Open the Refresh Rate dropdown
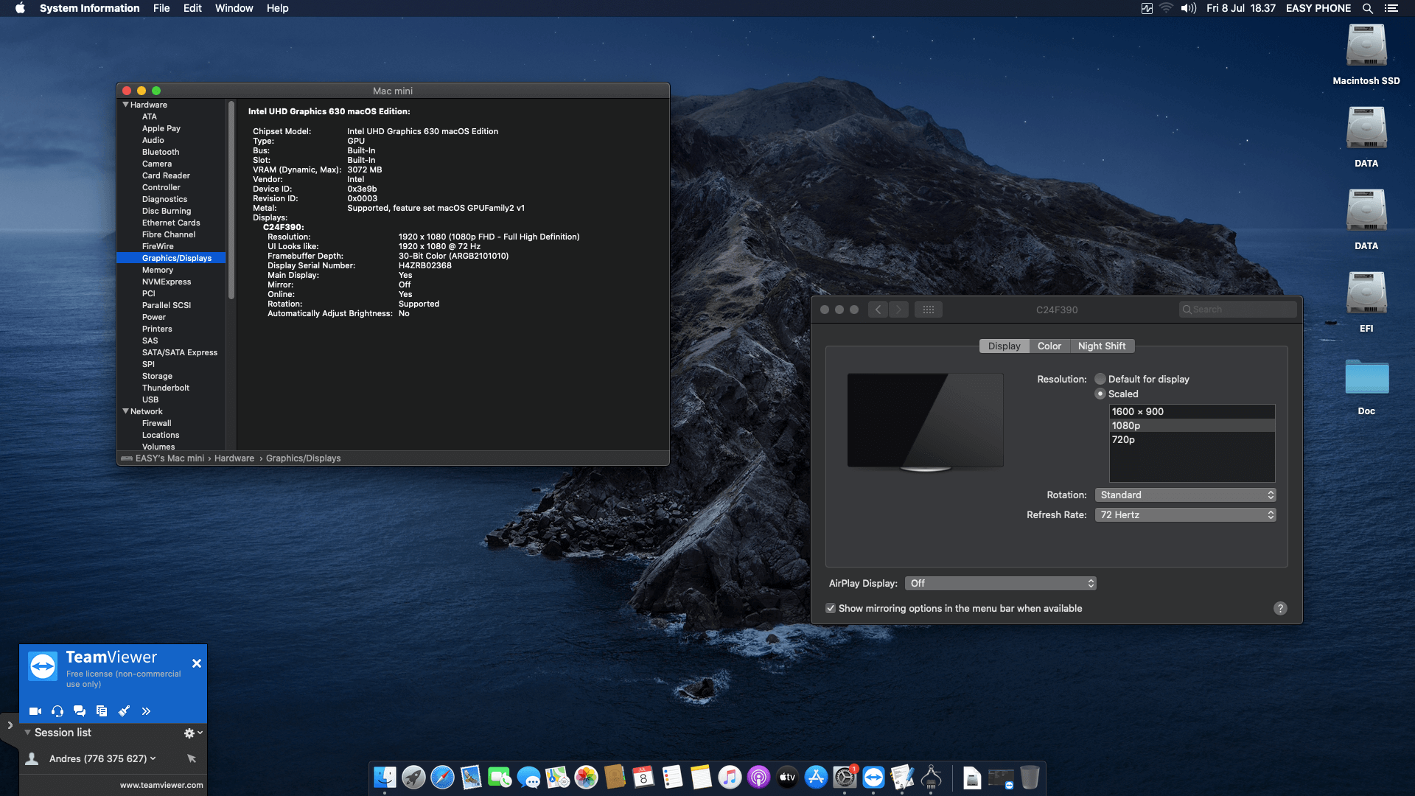The height and width of the screenshot is (796, 1415). tap(1185, 514)
